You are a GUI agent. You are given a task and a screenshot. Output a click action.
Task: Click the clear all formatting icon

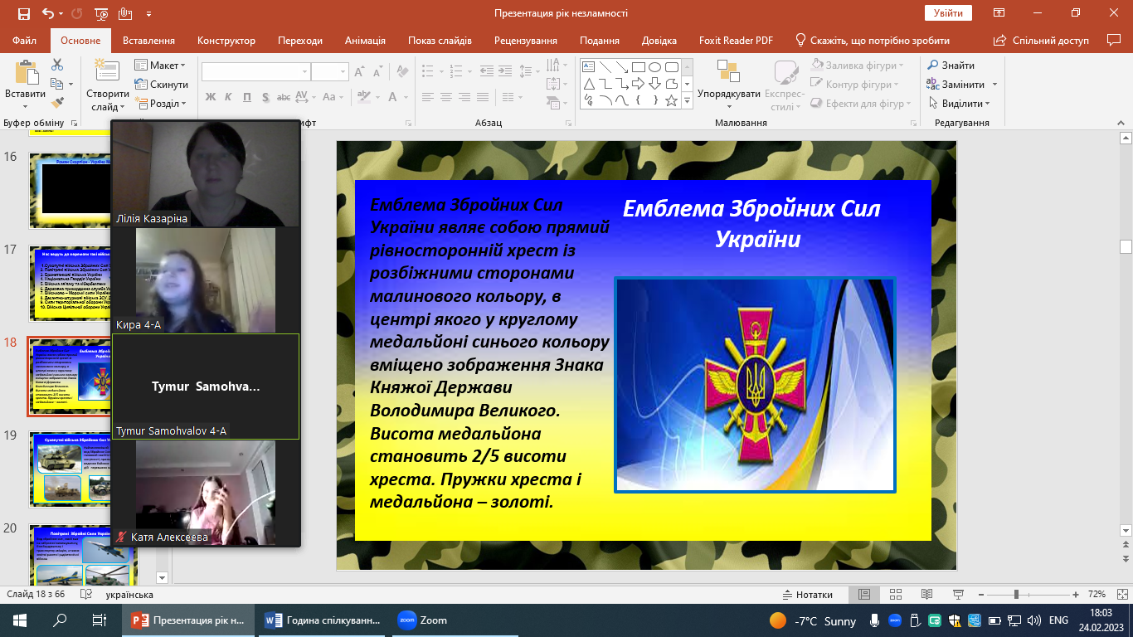(x=403, y=72)
